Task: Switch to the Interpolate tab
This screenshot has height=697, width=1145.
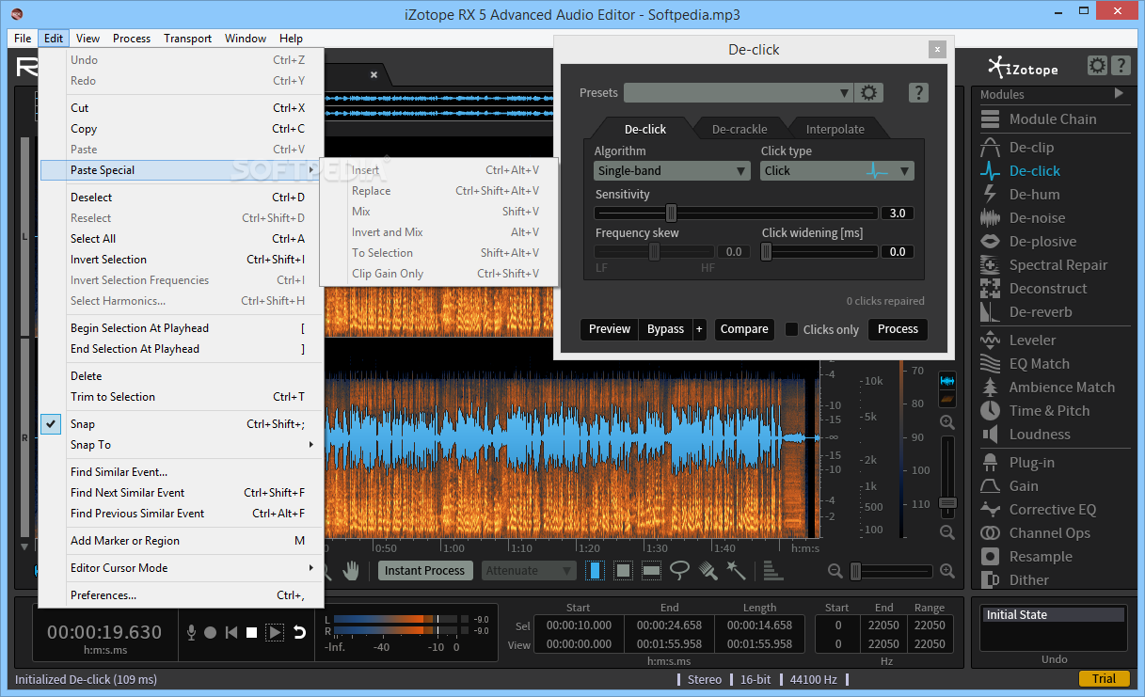Action: point(835,129)
